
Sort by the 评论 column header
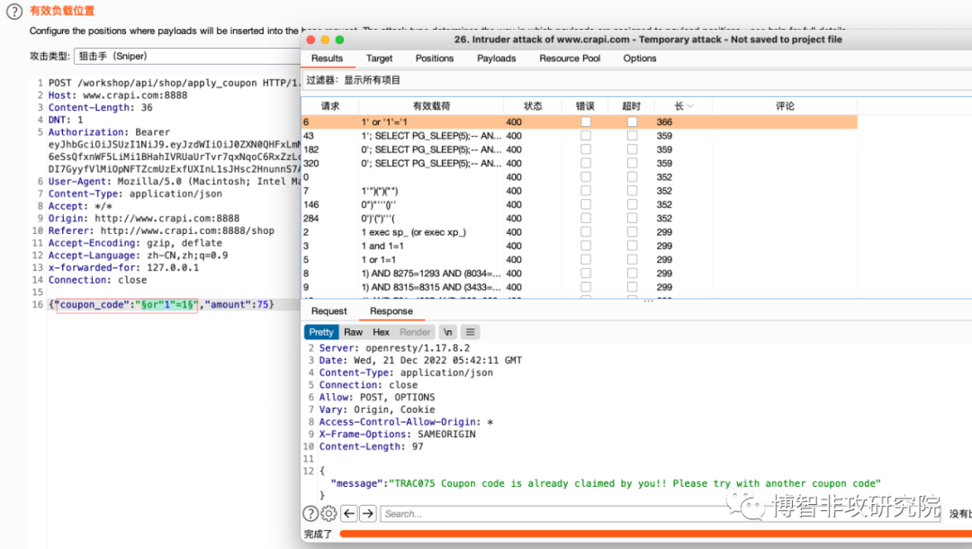point(785,106)
